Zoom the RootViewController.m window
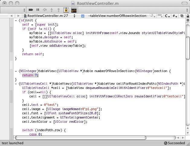 click(x=17, y=3)
